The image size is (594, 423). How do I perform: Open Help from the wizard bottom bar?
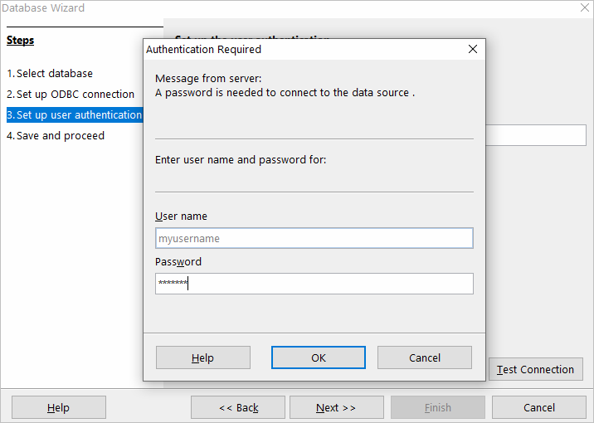pyautogui.click(x=58, y=407)
